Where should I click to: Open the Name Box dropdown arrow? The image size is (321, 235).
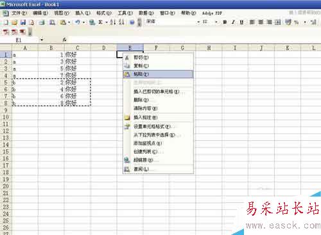(42, 40)
